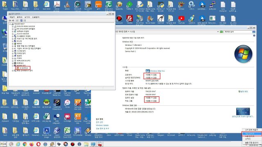Click Device Manager's back arrow toolbar icon
This screenshot has height=147, width=262.
(10, 20)
